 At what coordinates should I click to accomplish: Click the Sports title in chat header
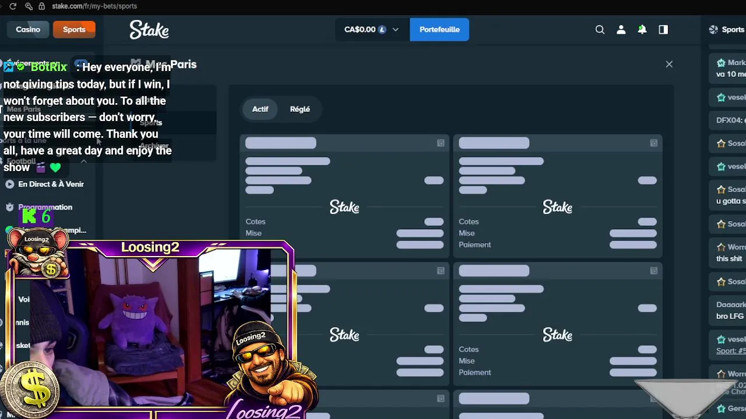[x=733, y=30]
